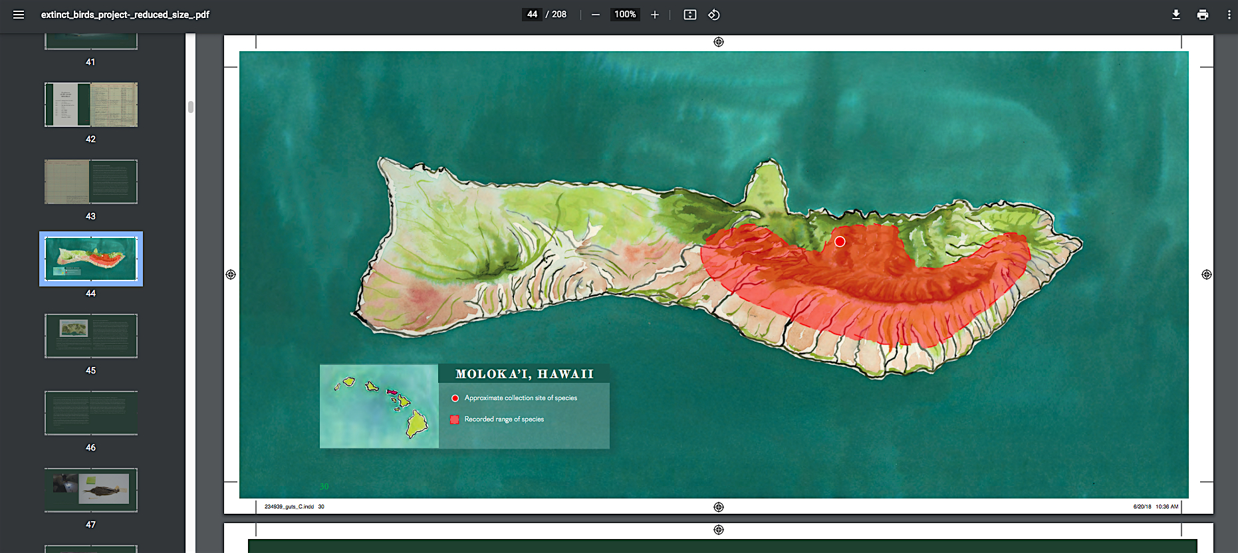The image size is (1238, 553).
Task: Click the MOLOKA'I, HAWAII title text
Action: point(525,374)
